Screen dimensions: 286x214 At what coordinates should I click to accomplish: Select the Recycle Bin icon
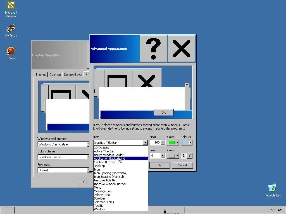(x=272, y=190)
